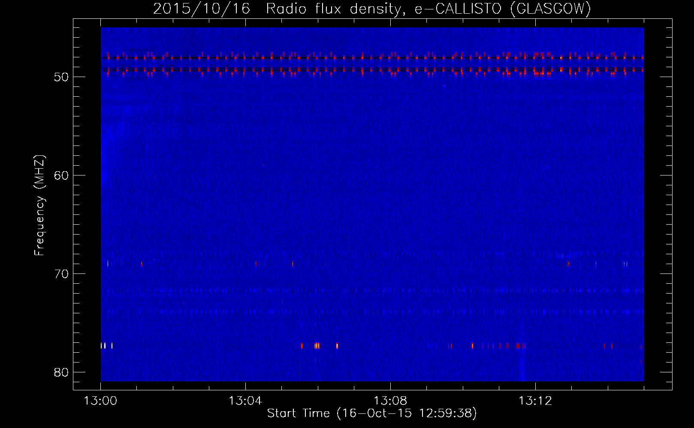Viewport: 694px width, 428px height.
Task: Click the 'Frequency (MHZ)' axis label
Action: point(39,205)
